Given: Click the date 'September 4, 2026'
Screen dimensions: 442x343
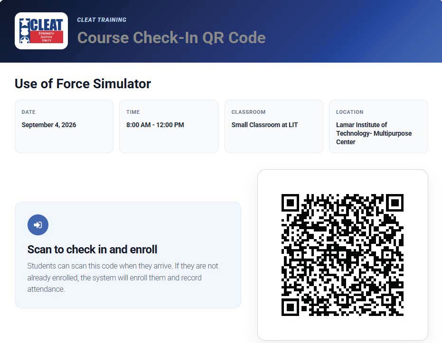Looking at the screenshot, I should click(49, 125).
